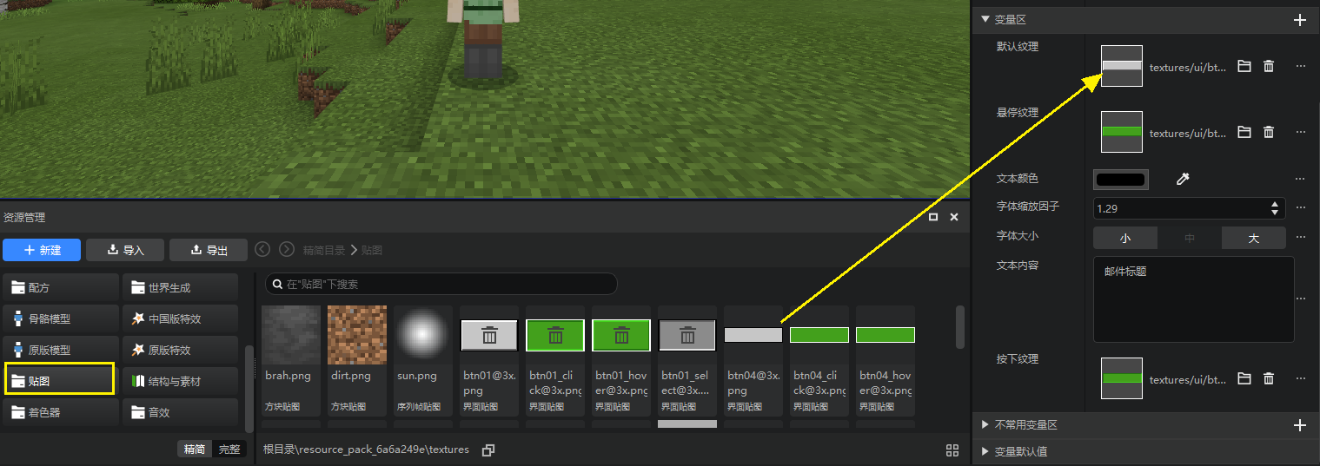
Task: Open the 音效 category
Action: click(181, 412)
